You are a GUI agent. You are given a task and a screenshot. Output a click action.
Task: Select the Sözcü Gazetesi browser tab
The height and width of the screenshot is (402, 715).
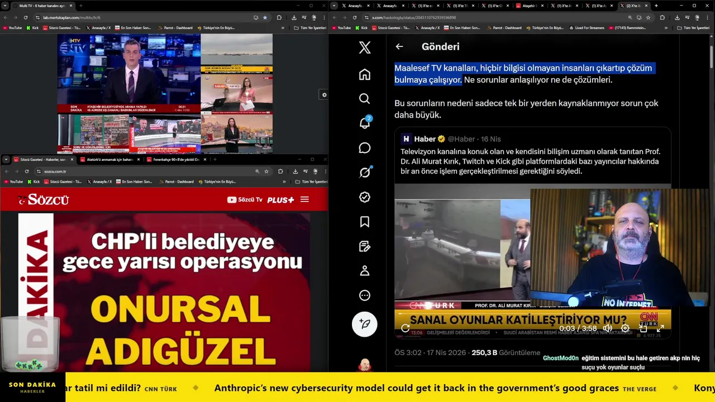point(43,160)
